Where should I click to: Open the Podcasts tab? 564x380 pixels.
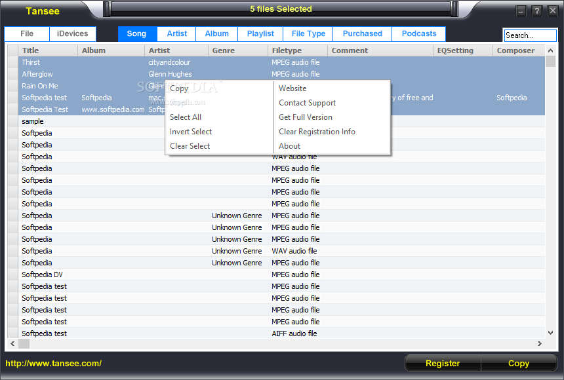coord(419,34)
